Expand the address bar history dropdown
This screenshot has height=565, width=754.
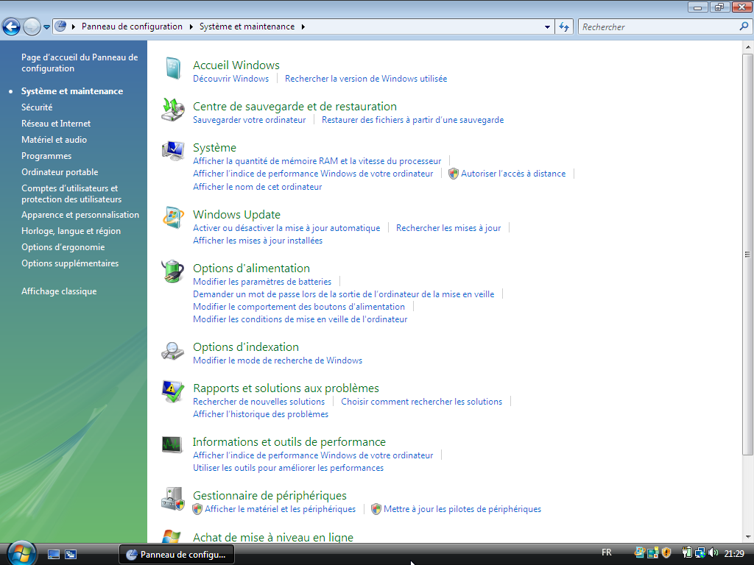(x=547, y=27)
